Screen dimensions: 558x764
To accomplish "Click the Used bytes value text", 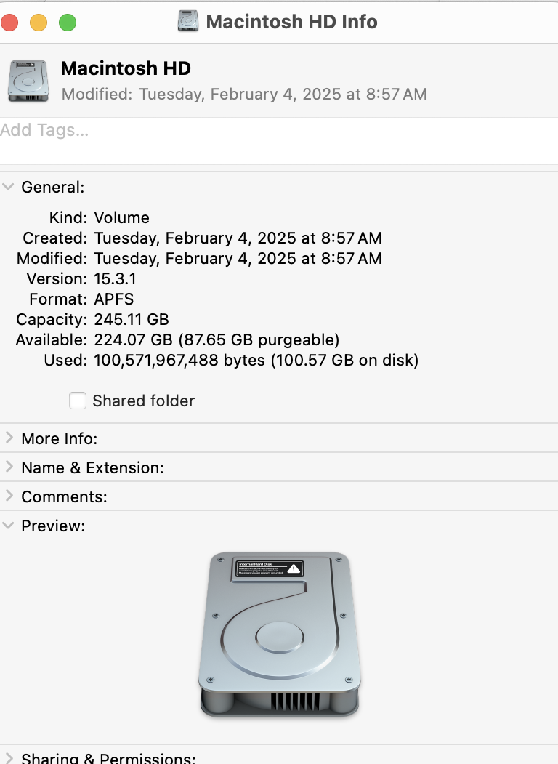I will pyautogui.click(x=256, y=360).
